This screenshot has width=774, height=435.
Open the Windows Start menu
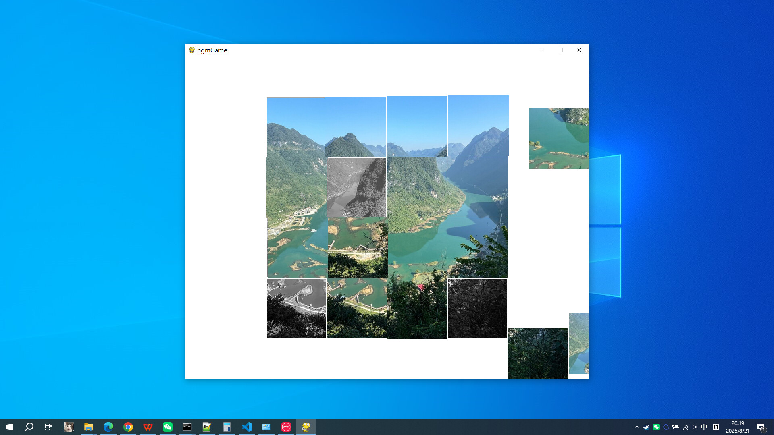tap(9, 427)
